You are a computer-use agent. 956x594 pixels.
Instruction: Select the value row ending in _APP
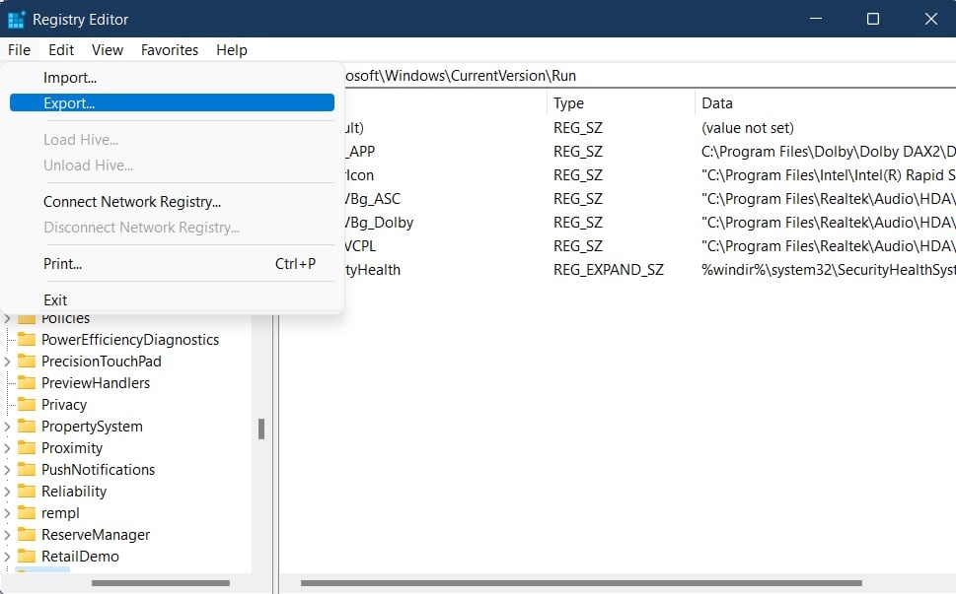[x=650, y=152]
